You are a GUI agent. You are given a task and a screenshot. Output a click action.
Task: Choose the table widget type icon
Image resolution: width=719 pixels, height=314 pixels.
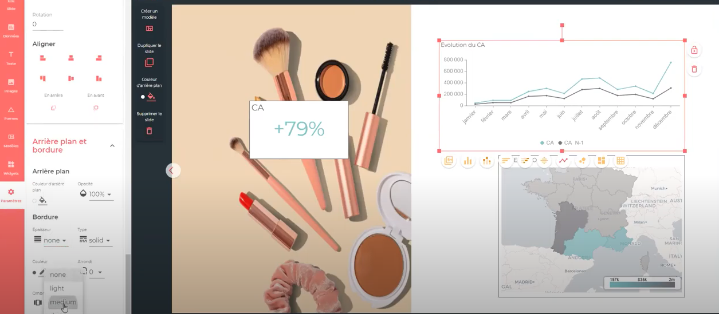(x=620, y=161)
